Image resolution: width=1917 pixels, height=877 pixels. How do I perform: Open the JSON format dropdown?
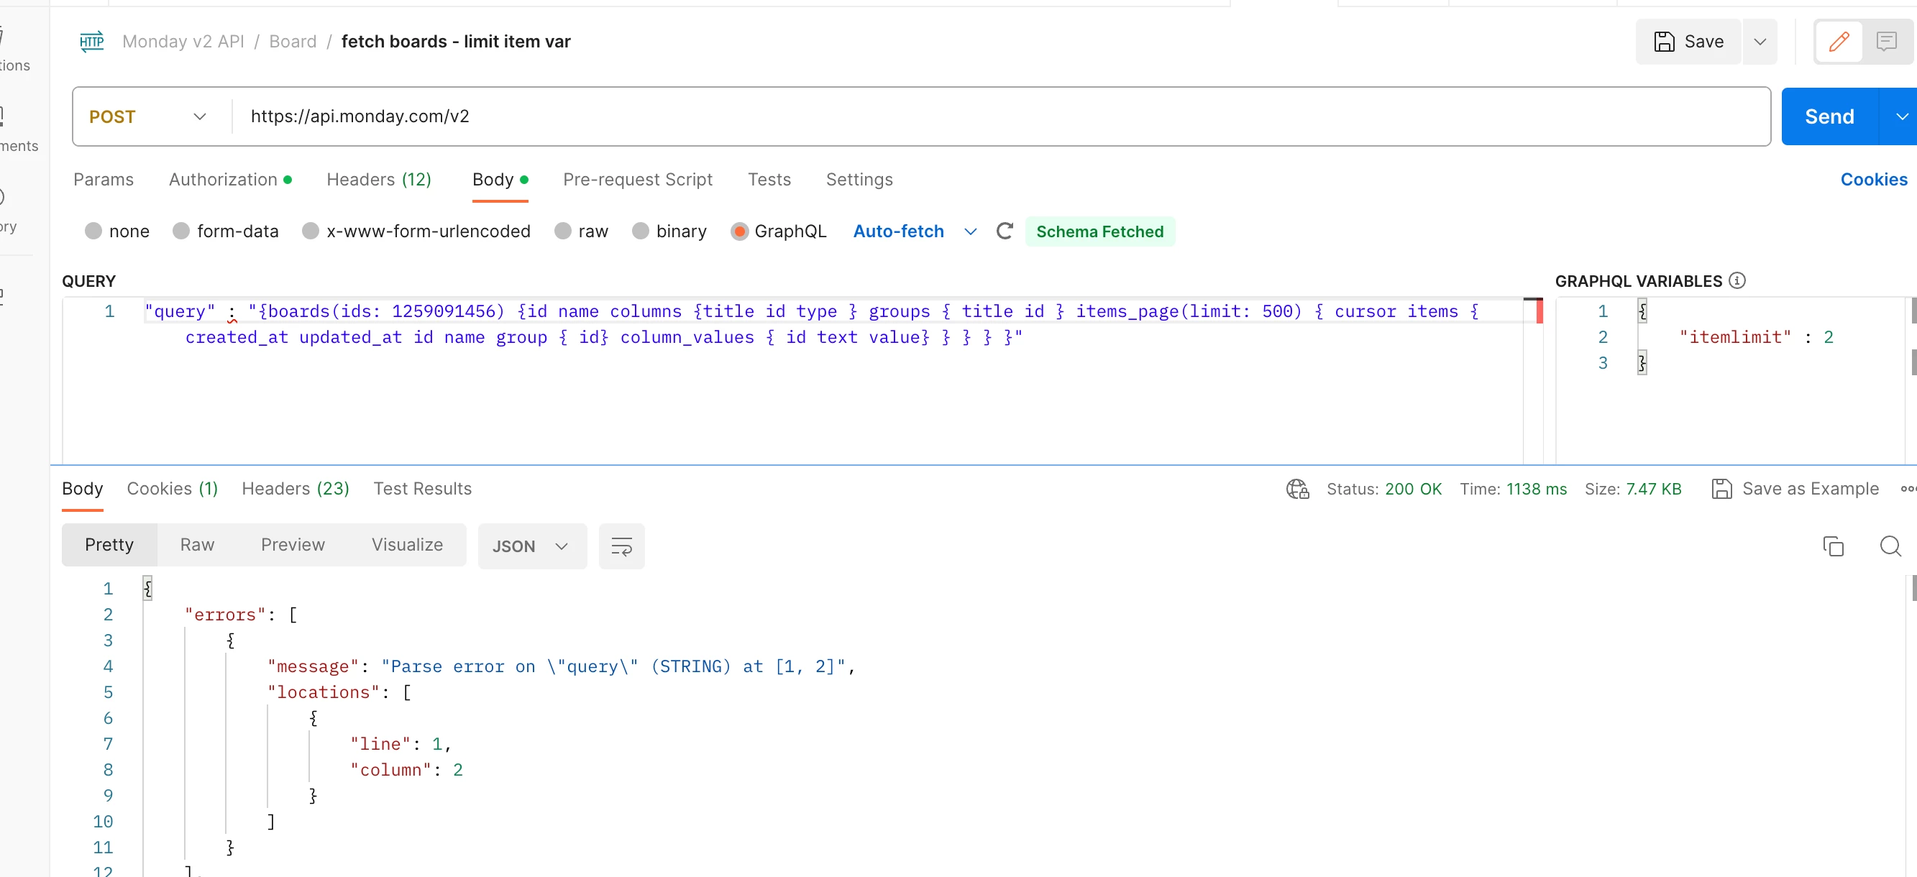(x=531, y=547)
